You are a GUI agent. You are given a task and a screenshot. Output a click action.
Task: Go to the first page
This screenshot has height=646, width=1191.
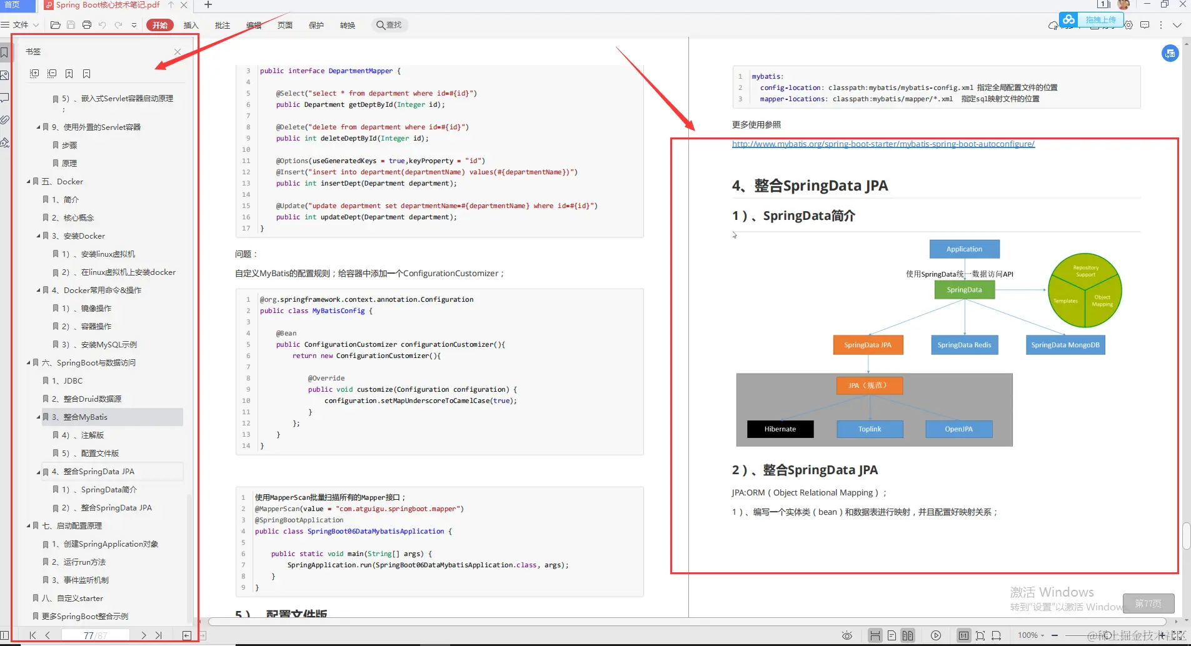tap(33, 635)
